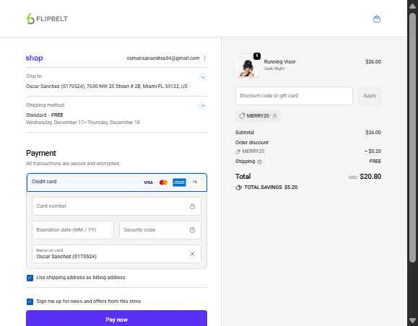Click the Total Savings tag icon
The width and height of the screenshot is (418, 326).
[x=238, y=188]
